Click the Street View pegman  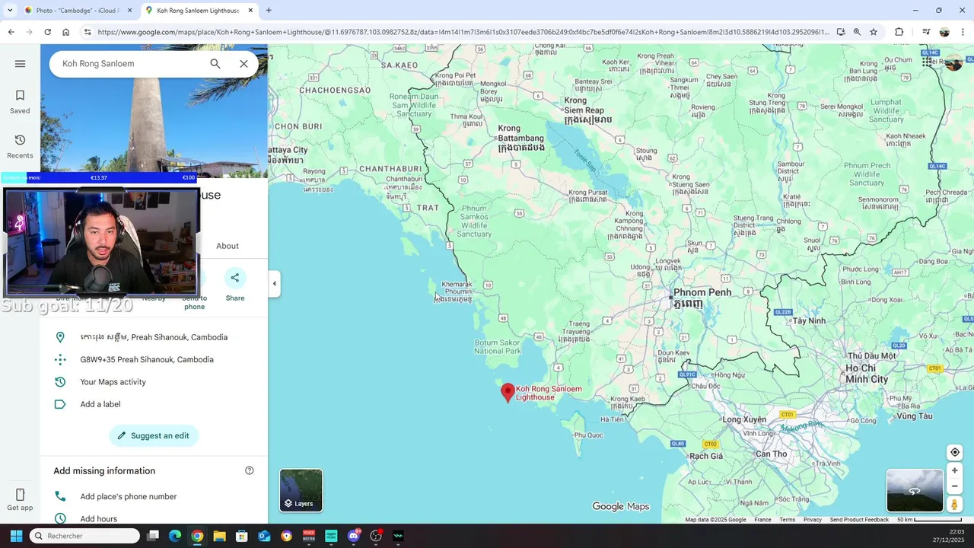[954, 505]
